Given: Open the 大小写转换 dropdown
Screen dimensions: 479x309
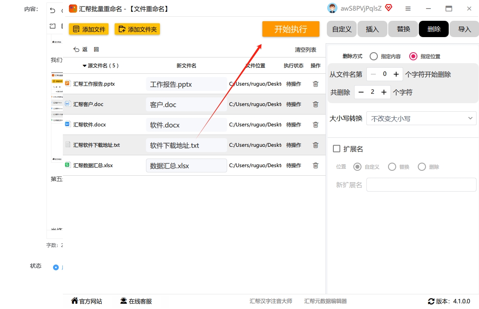Looking at the screenshot, I should (x=421, y=119).
